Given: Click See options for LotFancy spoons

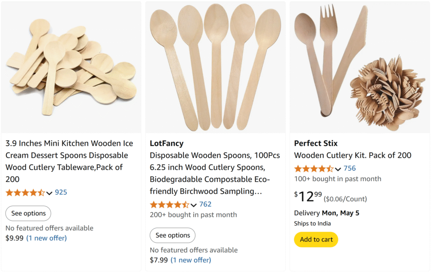Looking at the screenshot, I should pyautogui.click(x=173, y=236).
